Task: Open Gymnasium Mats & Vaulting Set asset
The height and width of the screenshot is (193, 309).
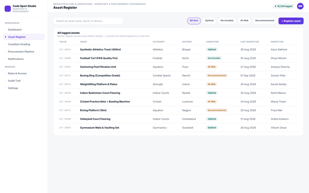Action: click(99, 127)
